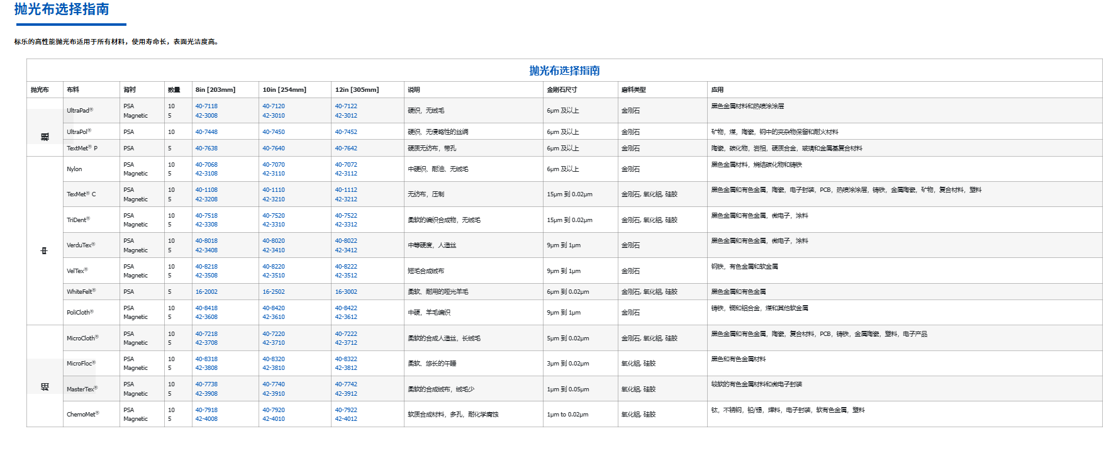Open TriDent part 40-7518
The height and width of the screenshot is (453, 1116).
point(206,216)
